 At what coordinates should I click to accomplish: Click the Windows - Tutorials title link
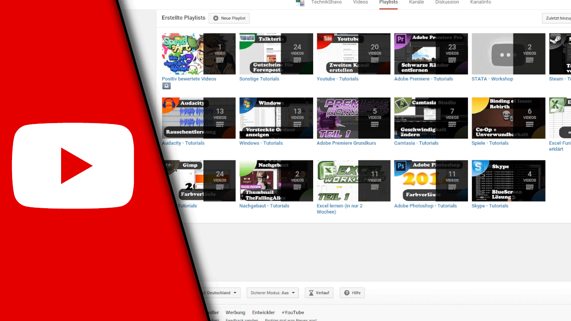(261, 143)
